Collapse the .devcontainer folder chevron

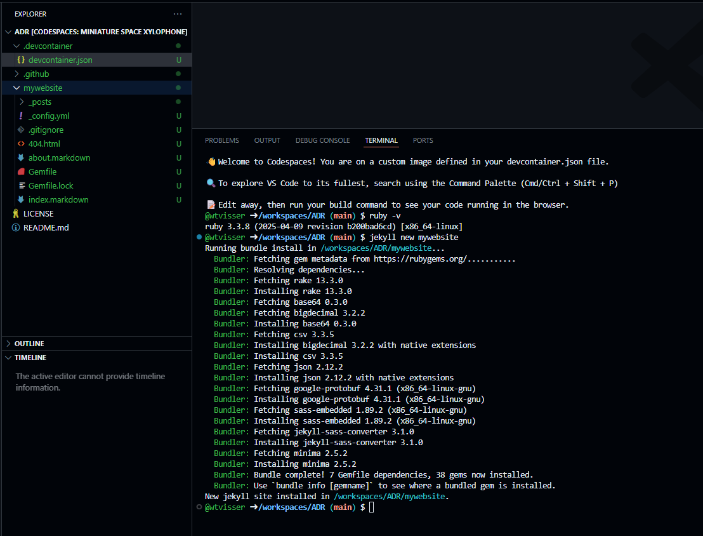click(16, 46)
